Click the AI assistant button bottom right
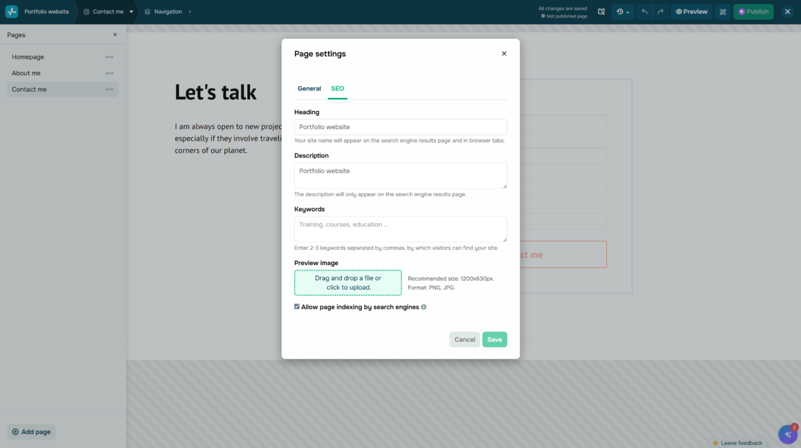801x448 pixels. pyautogui.click(x=788, y=434)
